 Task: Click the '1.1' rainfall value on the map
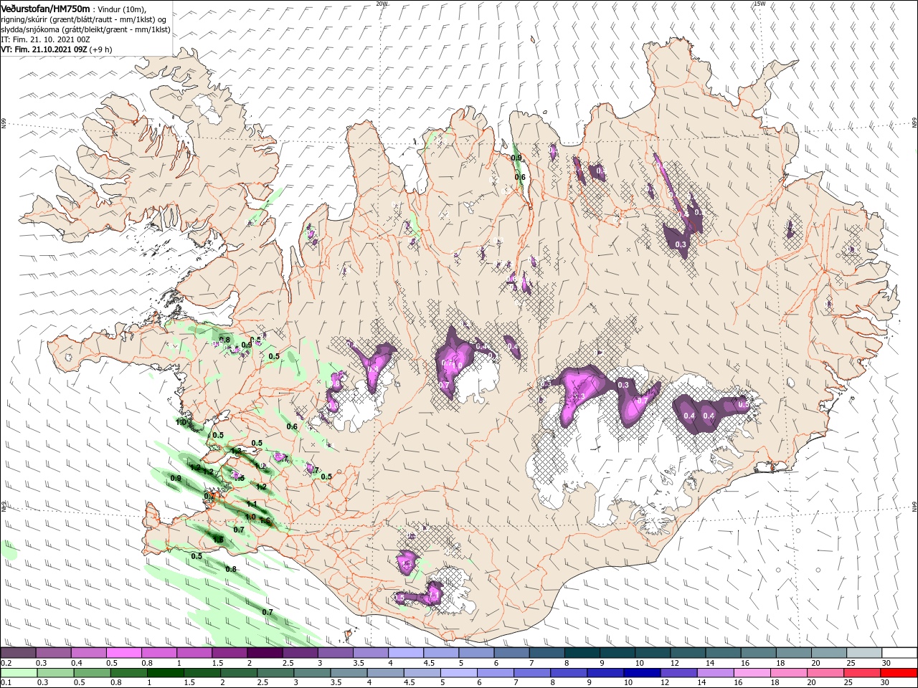(x=252, y=504)
